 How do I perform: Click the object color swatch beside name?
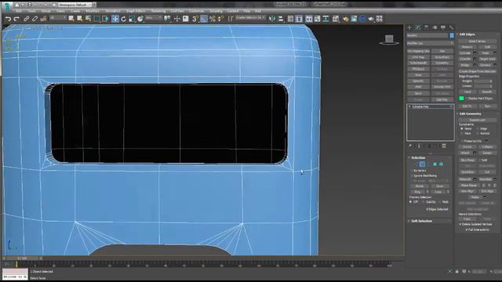pyautogui.click(x=452, y=35)
